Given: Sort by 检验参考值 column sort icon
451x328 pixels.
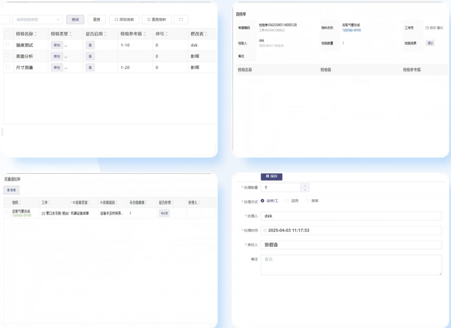Looking at the screenshot, I should (x=144, y=34).
